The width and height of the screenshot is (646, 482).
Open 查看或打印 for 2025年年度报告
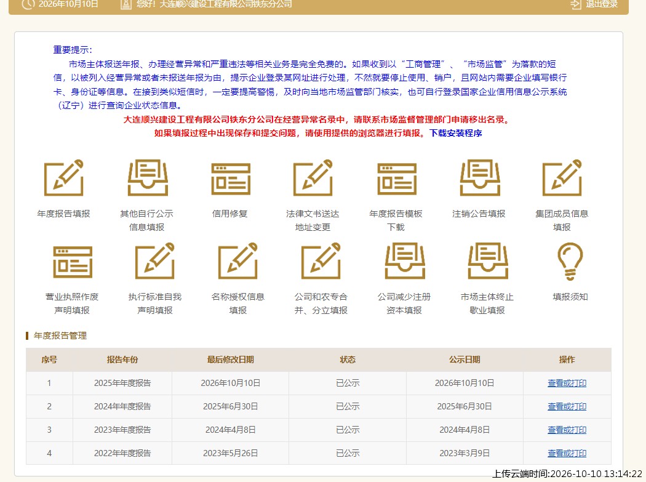tap(567, 383)
